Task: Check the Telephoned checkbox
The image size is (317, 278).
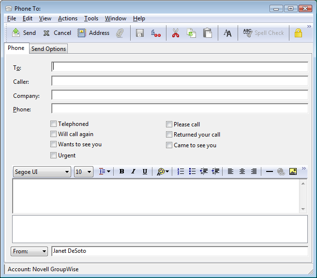Action: (53, 124)
